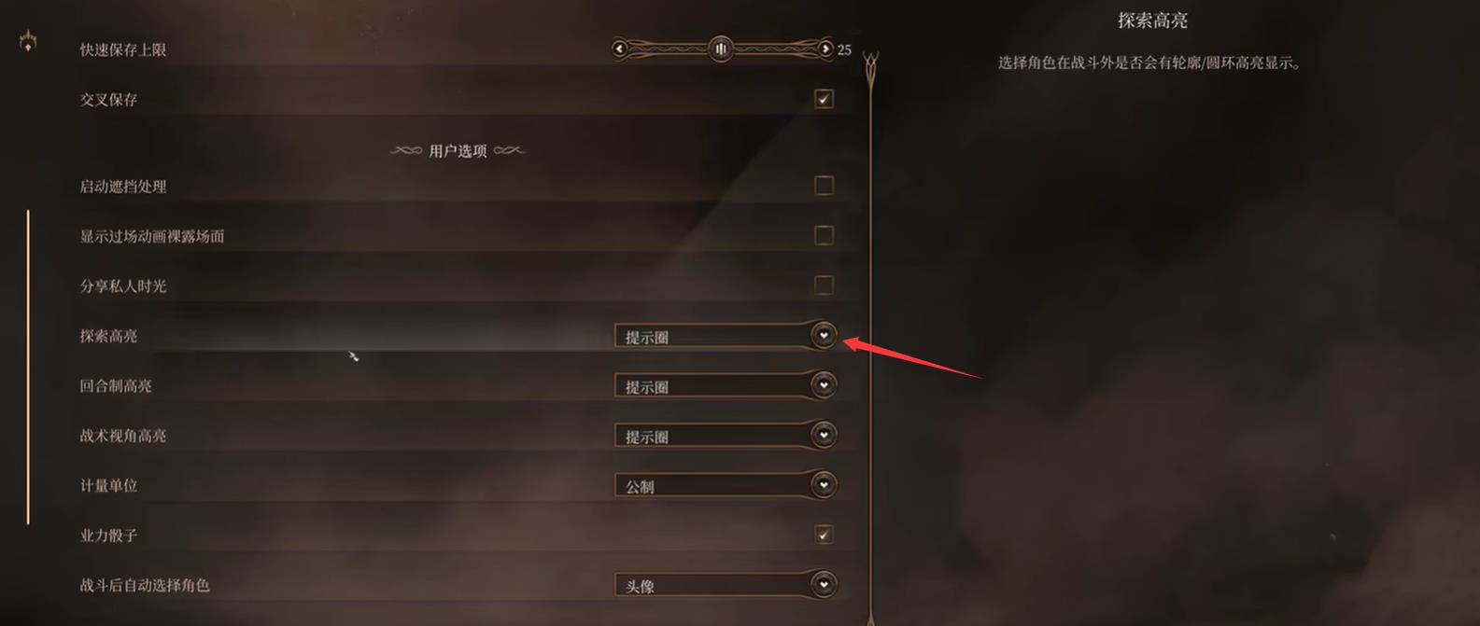The width and height of the screenshot is (1480, 626).
Task: Click the 探索高亮 dropdown arrow button
Action: coord(824,335)
